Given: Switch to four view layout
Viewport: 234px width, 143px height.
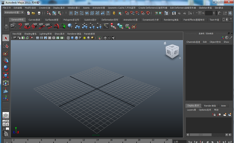Looking at the screenshot, I should click(6, 123).
